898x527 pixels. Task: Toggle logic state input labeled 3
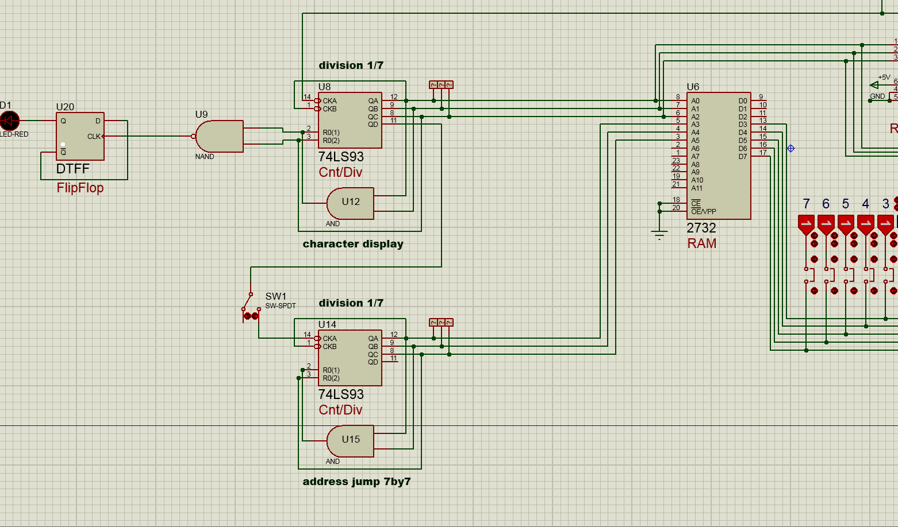click(x=885, y=225)
